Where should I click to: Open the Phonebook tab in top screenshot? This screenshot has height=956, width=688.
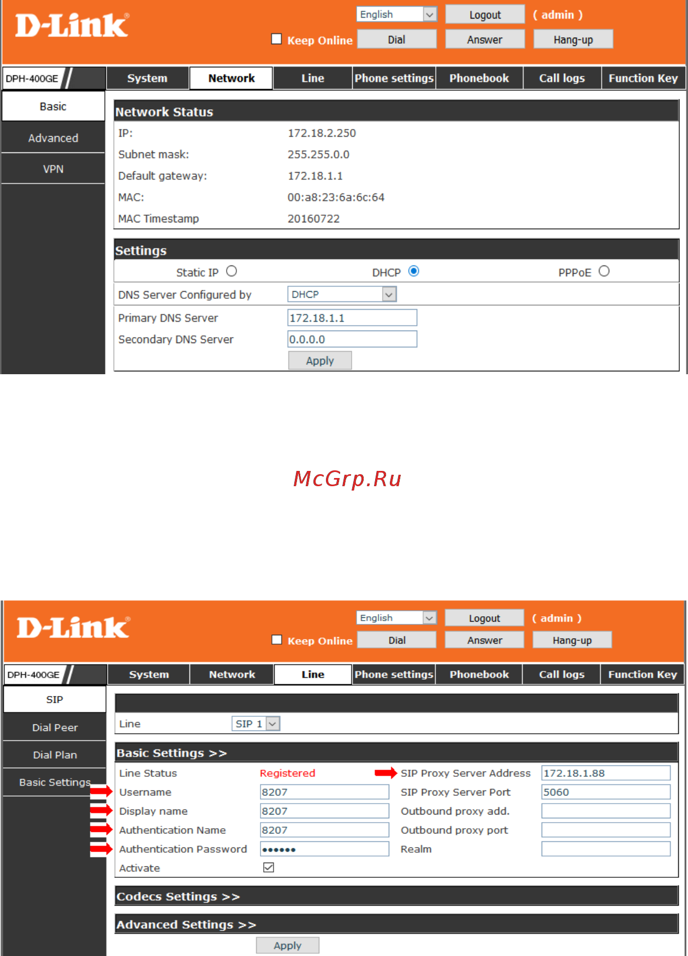tap(479, 78)
